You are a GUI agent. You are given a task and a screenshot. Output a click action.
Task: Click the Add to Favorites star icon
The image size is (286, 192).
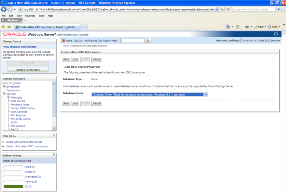9,27
